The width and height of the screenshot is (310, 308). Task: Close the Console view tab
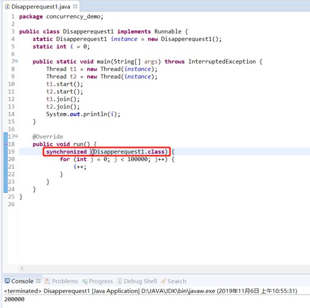click(38, 281)
